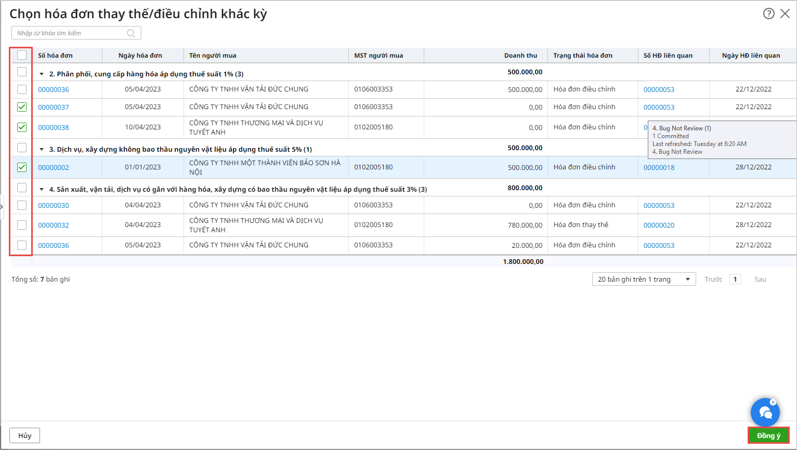Collapse group 2 Phân phối 1% arrow
Viewport: 797px width, 450px height.
click(42, 74)
